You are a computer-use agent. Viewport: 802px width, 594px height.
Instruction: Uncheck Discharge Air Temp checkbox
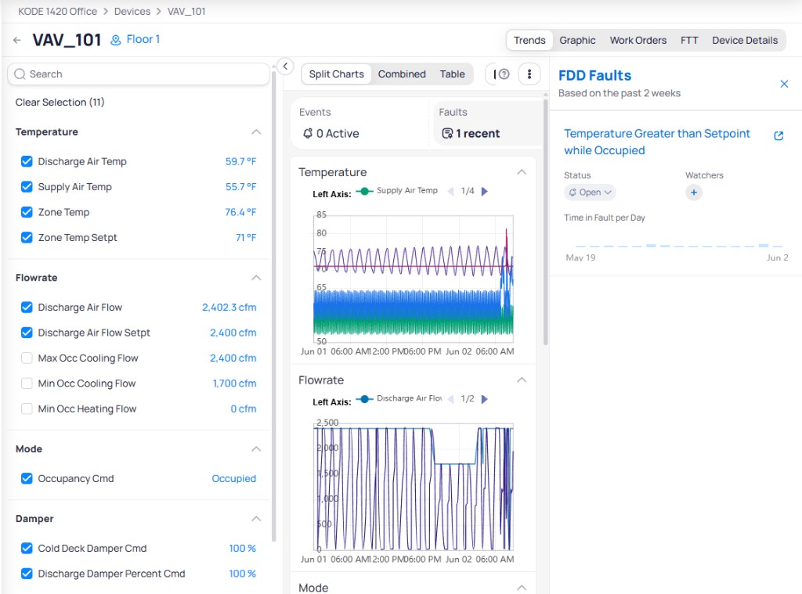(27, 161)
